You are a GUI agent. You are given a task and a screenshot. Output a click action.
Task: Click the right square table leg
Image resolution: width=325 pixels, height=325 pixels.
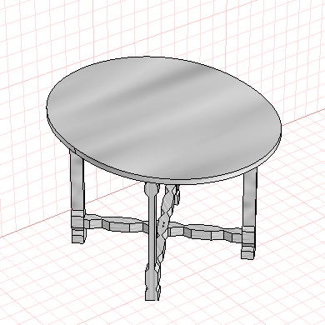[248, 213]
